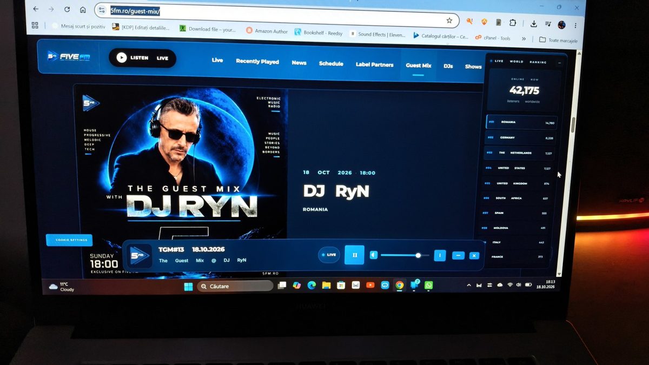Open Label Partners nav item
The width and height of the screenshot is (649, 365).
[x=374, y=64]
